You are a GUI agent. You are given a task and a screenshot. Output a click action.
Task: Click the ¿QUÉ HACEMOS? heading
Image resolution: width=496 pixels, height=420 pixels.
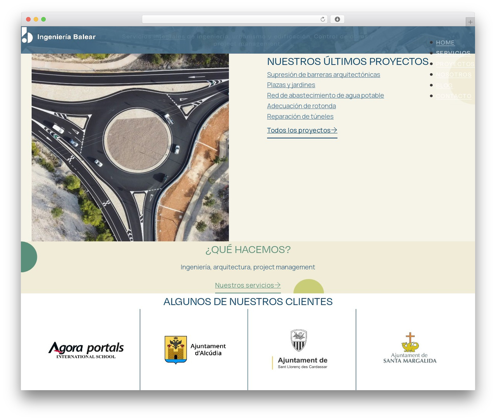(x=248, y=250)
